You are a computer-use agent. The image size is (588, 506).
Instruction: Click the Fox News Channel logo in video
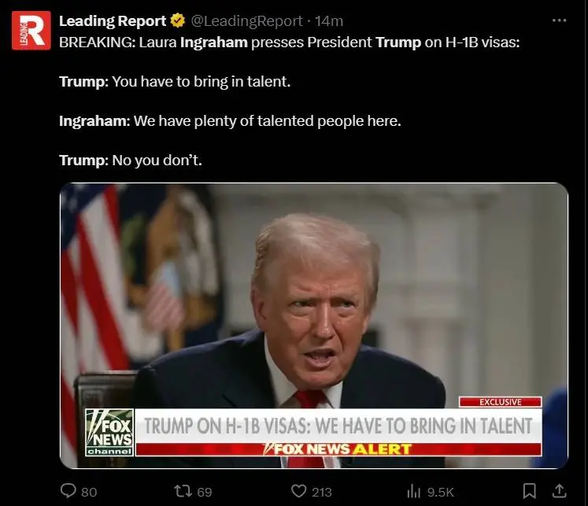click(109, 433)
